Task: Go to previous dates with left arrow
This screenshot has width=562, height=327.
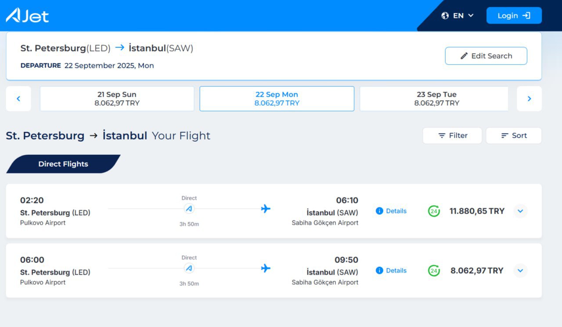Action: [18, 99]
